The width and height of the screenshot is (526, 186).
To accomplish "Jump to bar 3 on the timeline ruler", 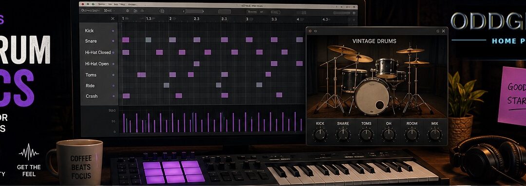I will coord(247,19).
